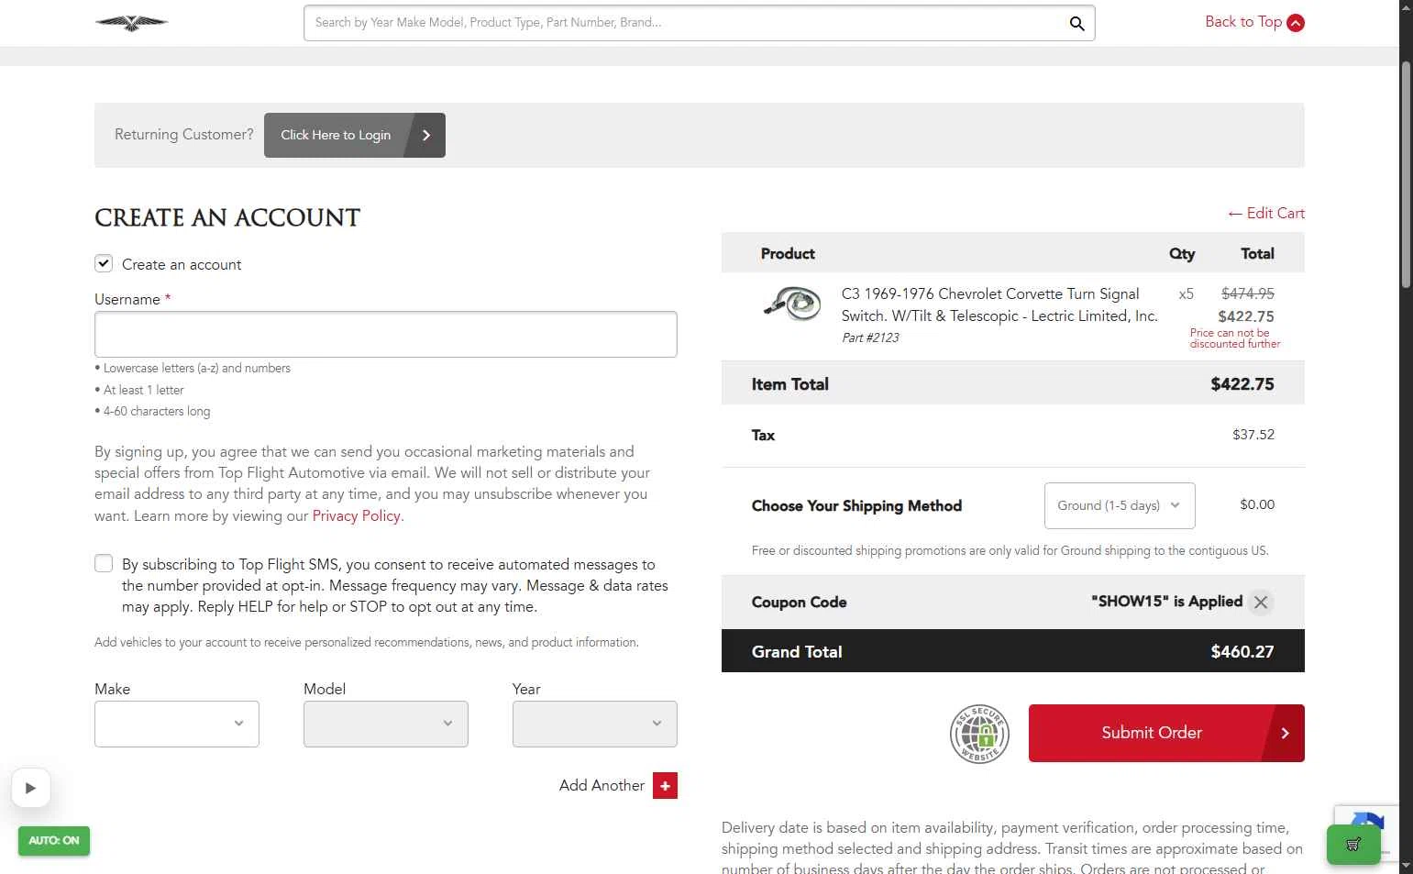Click the Part #2123 text
This screenshot has height=874, width=1413.
(870, 337)
